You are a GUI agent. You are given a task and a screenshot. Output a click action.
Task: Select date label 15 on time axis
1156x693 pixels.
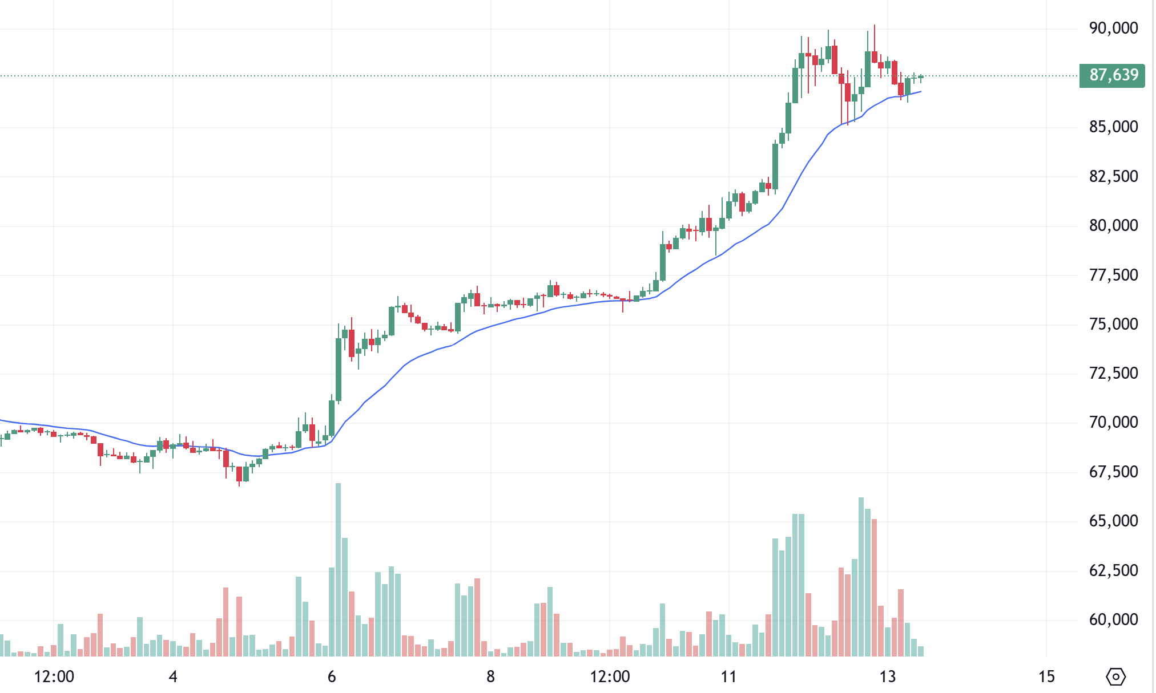point(1046,677)
